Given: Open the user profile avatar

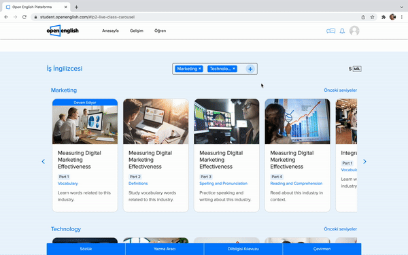Looking at the screenshot, I should pyautogui.click(x=354, y=31).
